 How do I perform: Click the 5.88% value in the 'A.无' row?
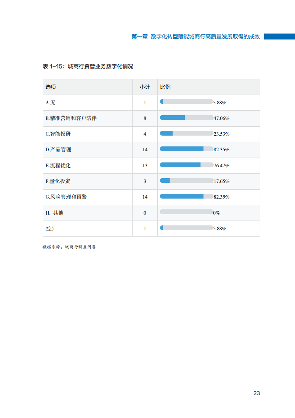[219, 102]
